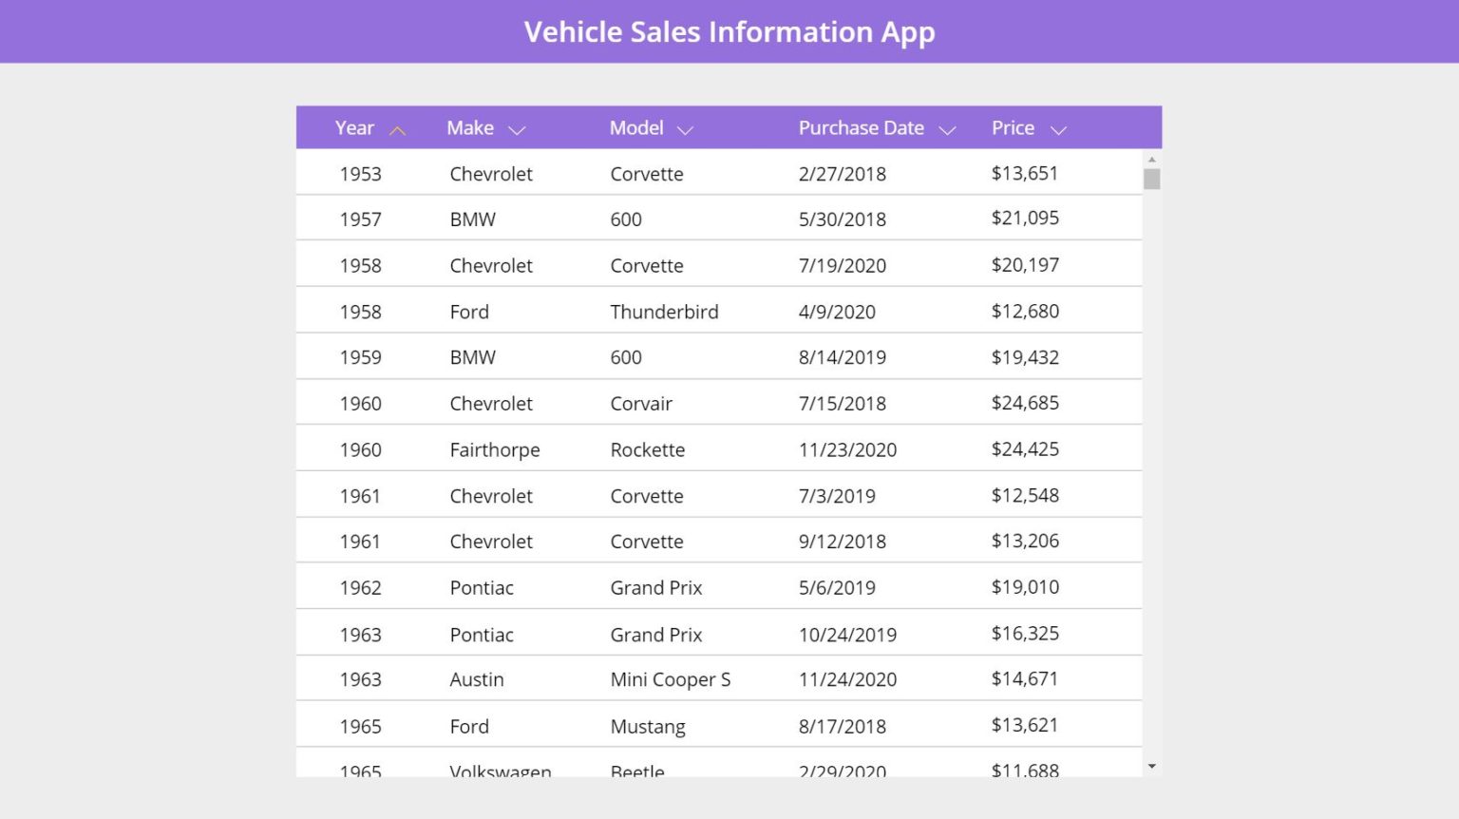
Task: Click the Price column sort chevron
Action: click(x=1059, y=130)
